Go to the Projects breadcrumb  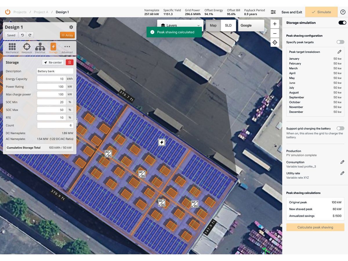[x=20, y=12]
